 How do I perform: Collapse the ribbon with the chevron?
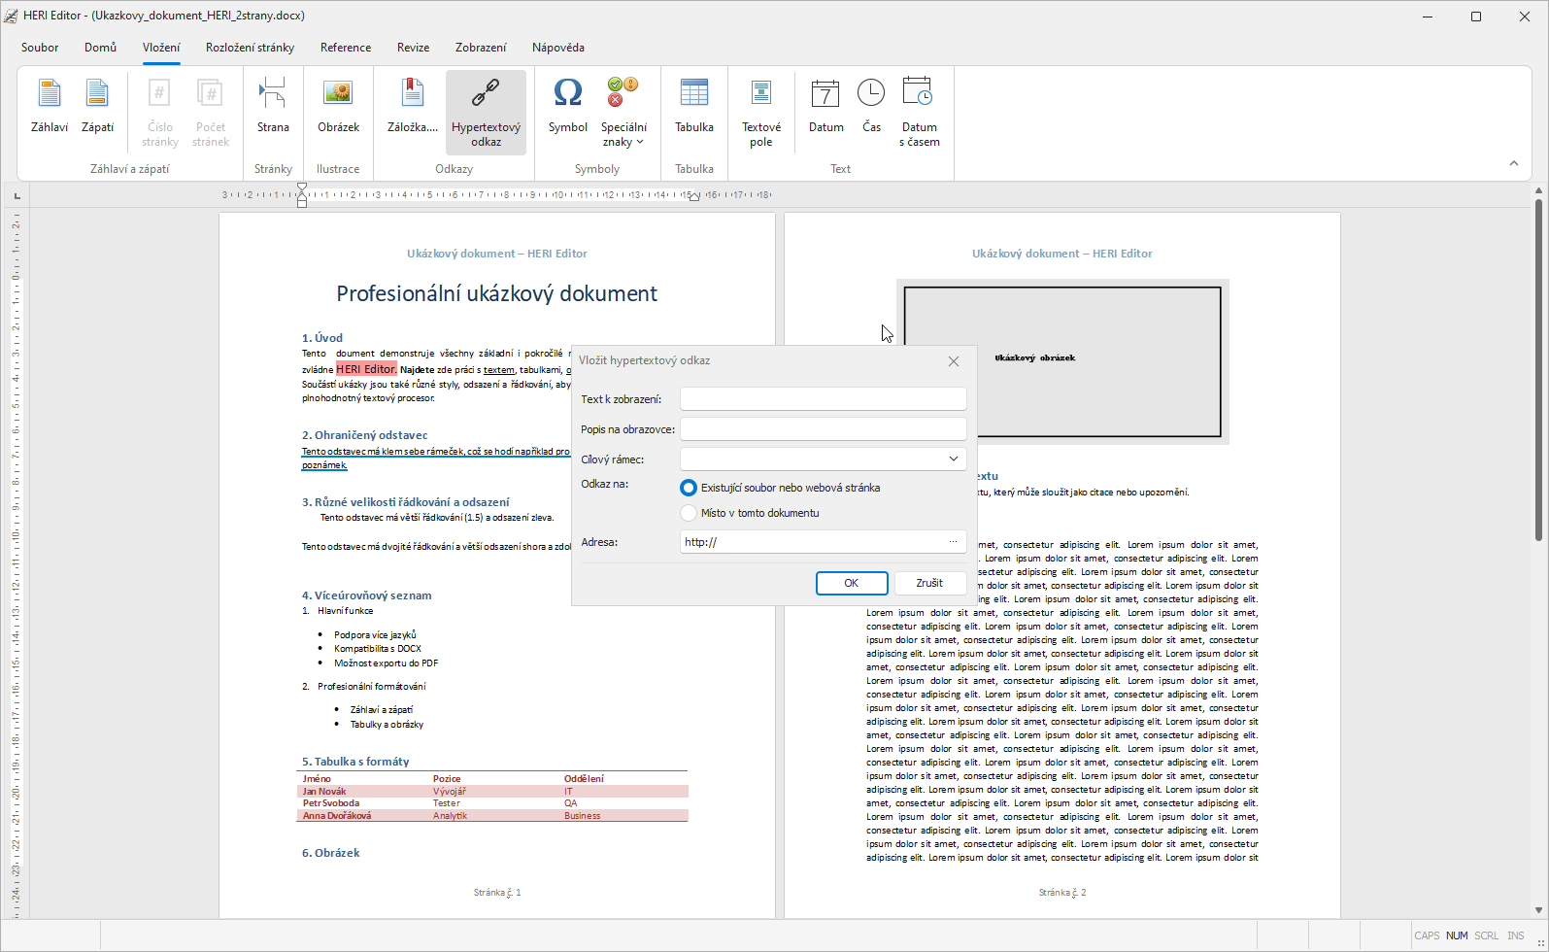point(1513,163)
